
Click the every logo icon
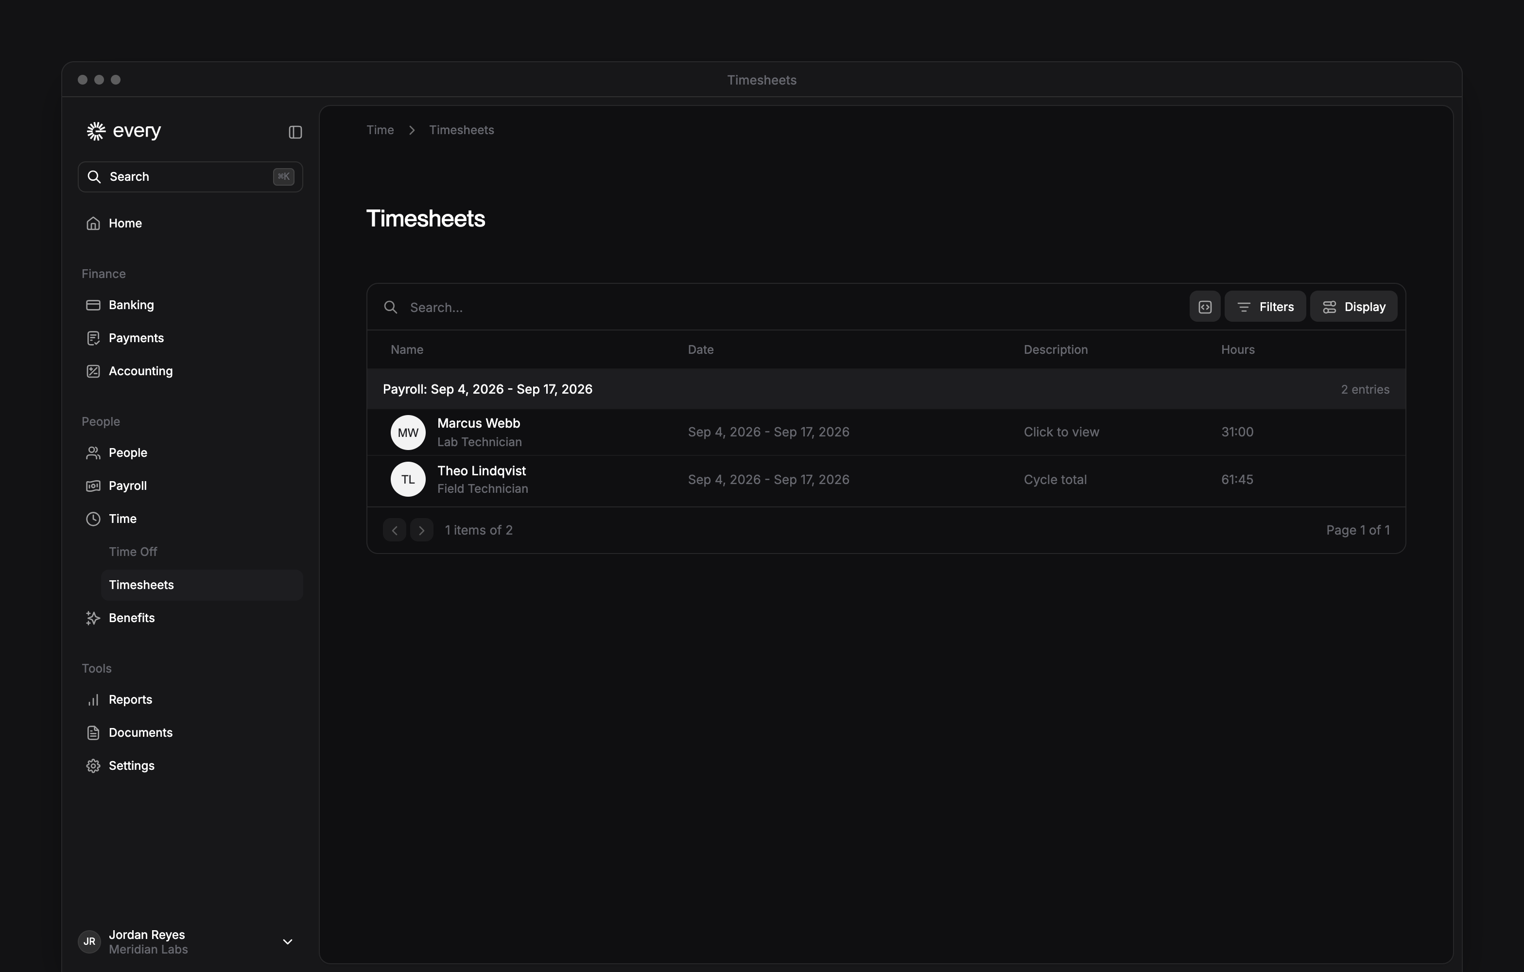coord(96,131)
